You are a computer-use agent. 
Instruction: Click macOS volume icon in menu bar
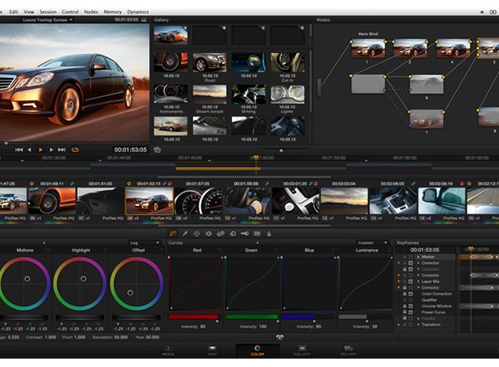482,12
